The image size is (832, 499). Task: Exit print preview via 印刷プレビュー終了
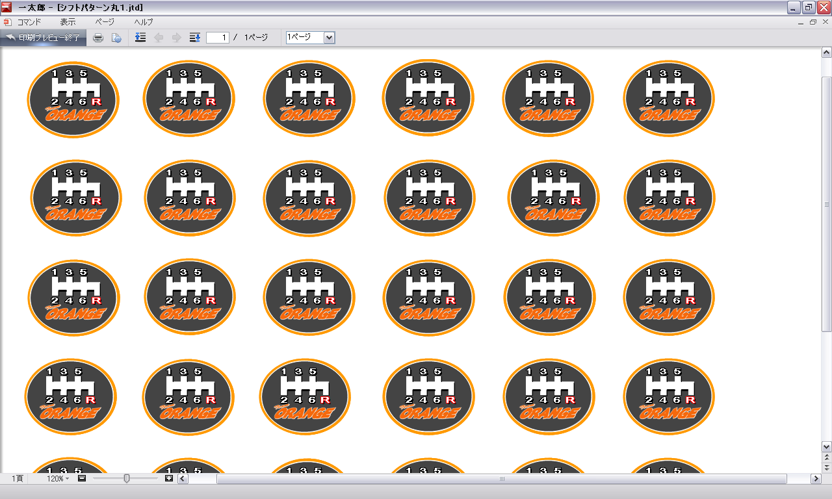tap(43, 38)
